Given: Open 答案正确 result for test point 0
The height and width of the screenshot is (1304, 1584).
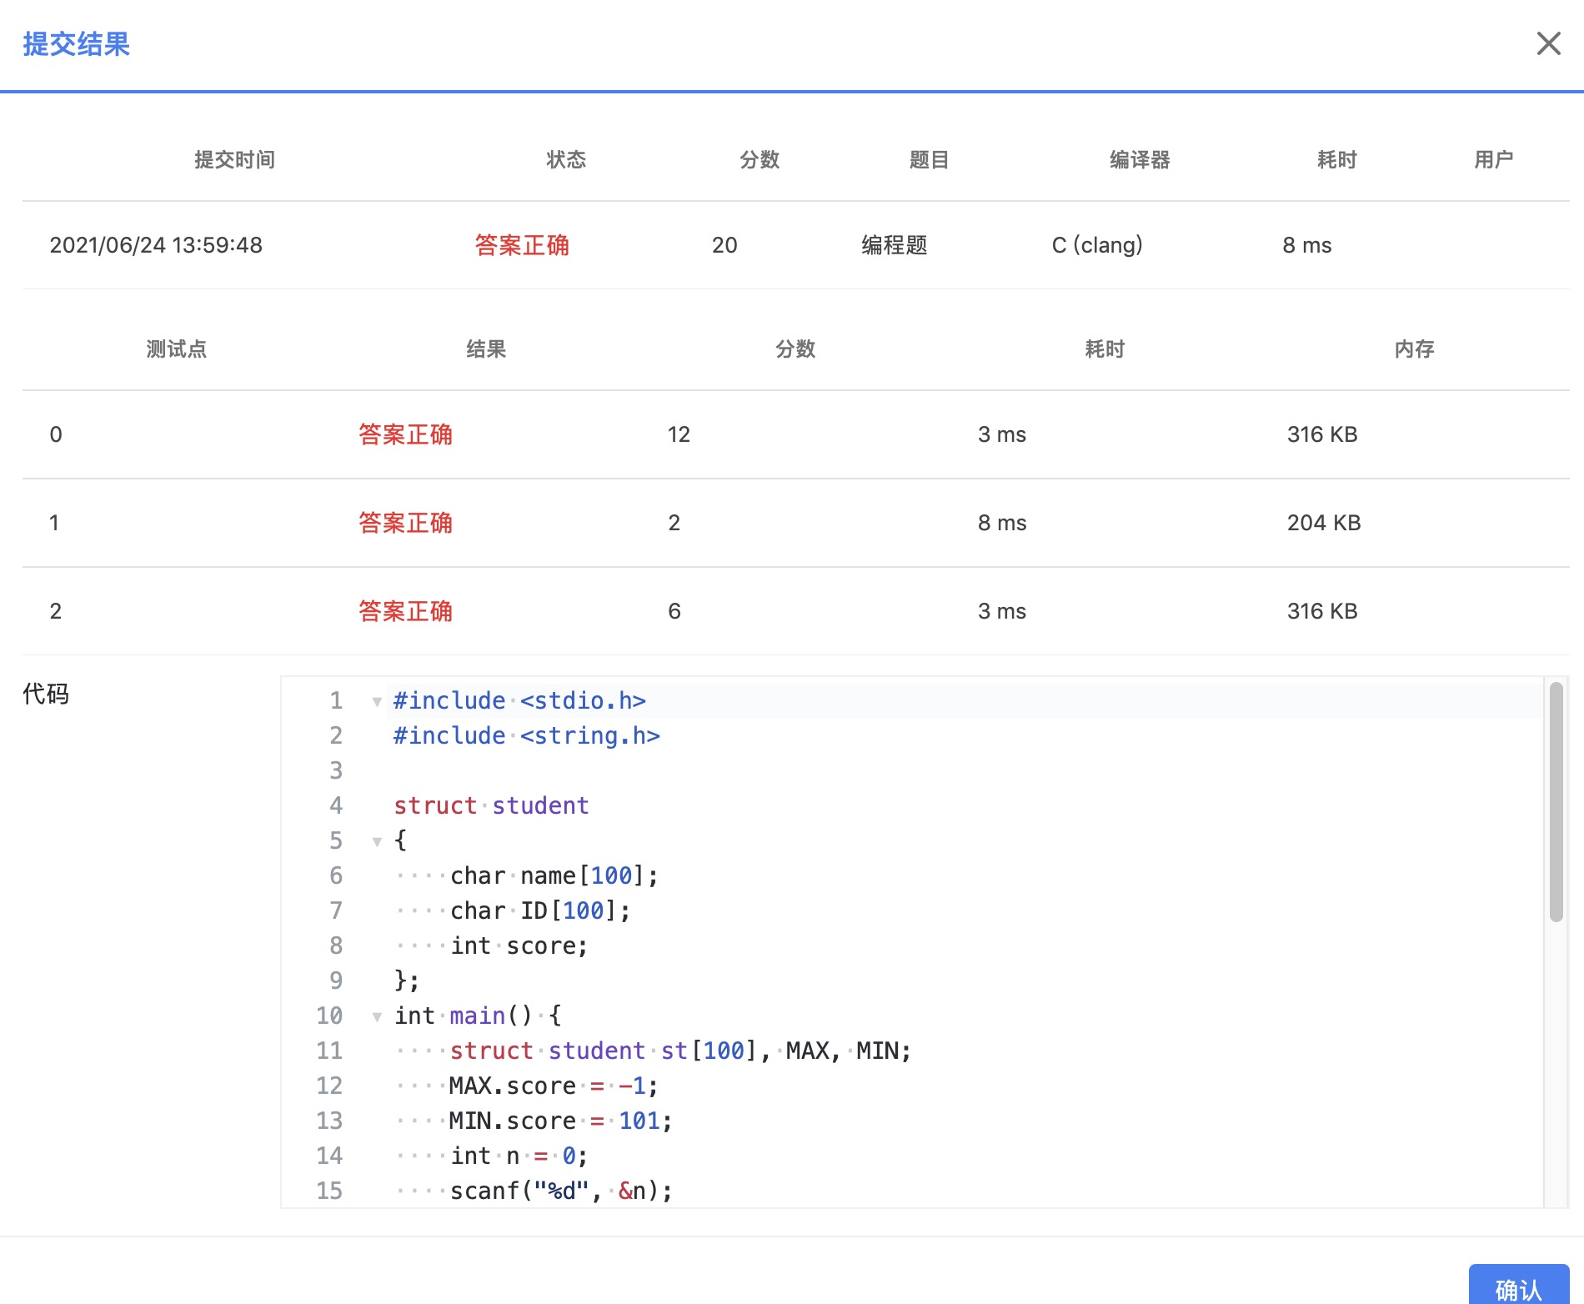Looking at the screenshot, I should [405, 434].
